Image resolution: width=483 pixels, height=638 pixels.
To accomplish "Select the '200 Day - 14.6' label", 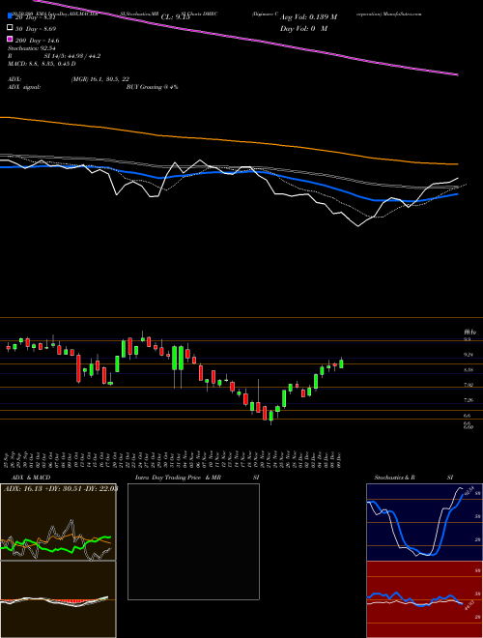I will [37, 41].
